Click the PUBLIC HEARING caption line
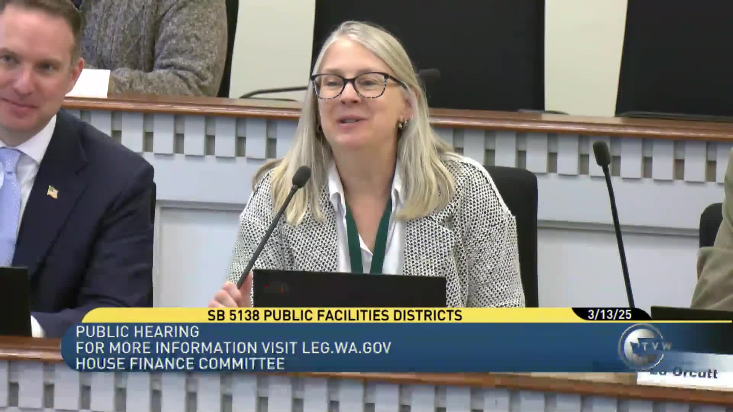 point(137,332)
